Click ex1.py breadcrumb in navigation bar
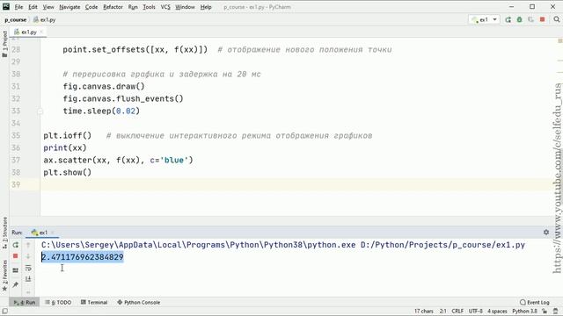563x316 pixels. (x=45, y=19)
